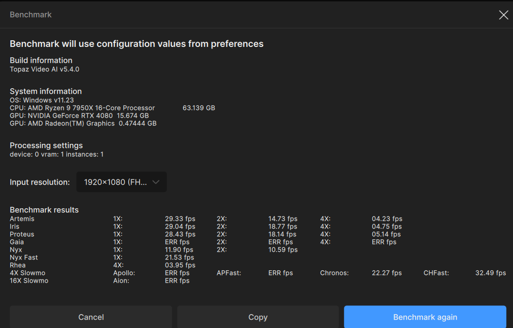Run Benchmark again
Screen dimensions: 513x328
pyautogui.click(x=425, y=317)
